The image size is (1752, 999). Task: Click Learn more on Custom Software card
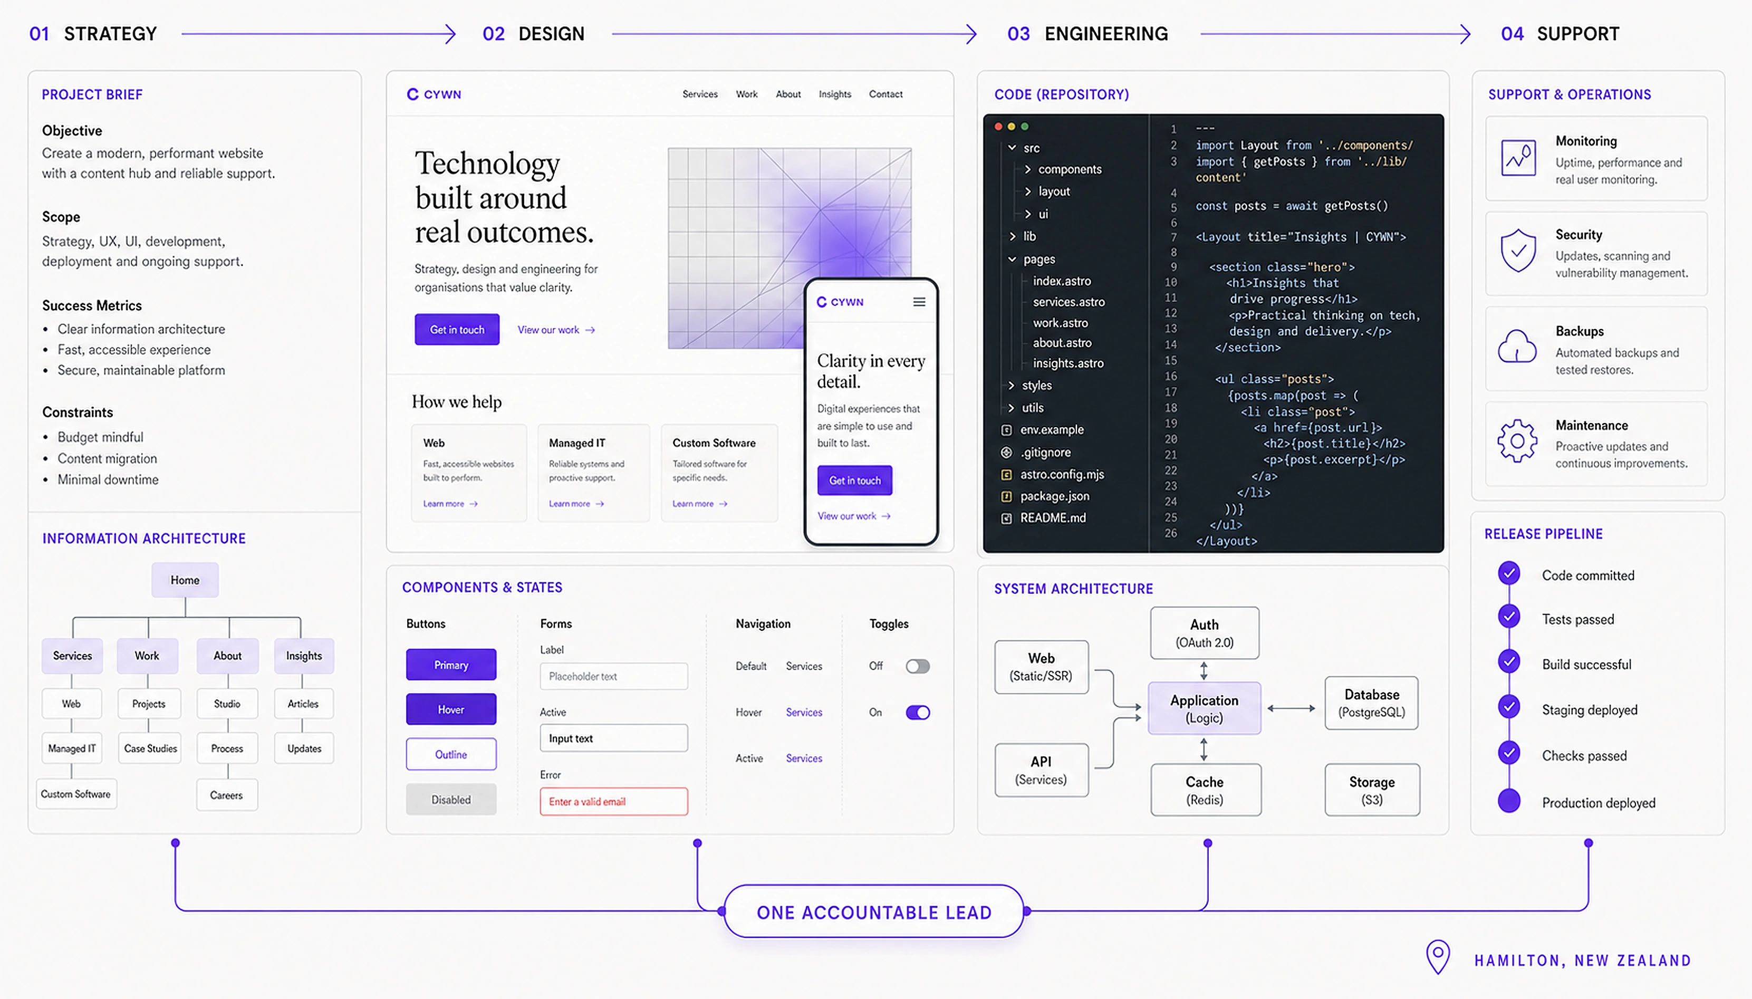click(x=700, y=504)
